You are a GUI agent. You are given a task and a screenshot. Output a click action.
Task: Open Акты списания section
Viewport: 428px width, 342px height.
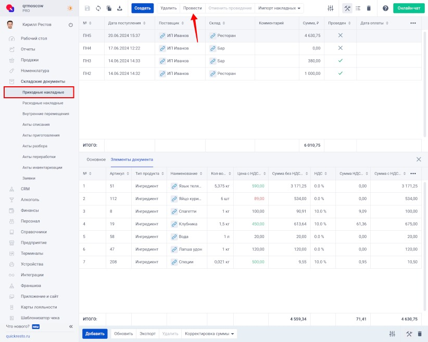tap(36, 125)
